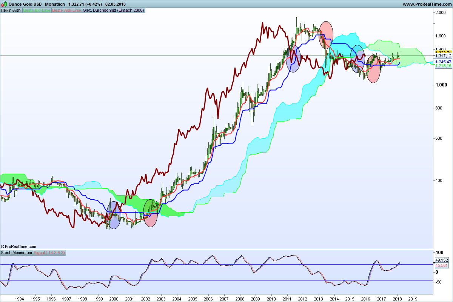Screen dimensions: 453x302
Task: Open the www.ProRealTime.com link at top right
Action: pyautogui.click(x=426, y=4)
